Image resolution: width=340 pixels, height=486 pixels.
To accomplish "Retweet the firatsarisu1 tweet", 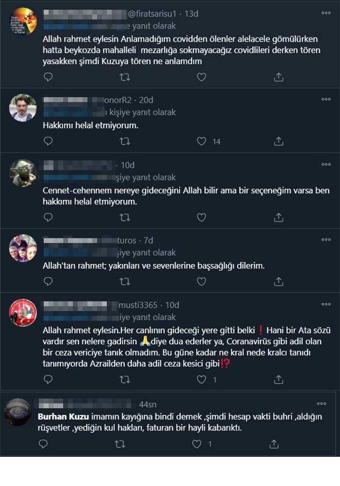I will (125, 77).
